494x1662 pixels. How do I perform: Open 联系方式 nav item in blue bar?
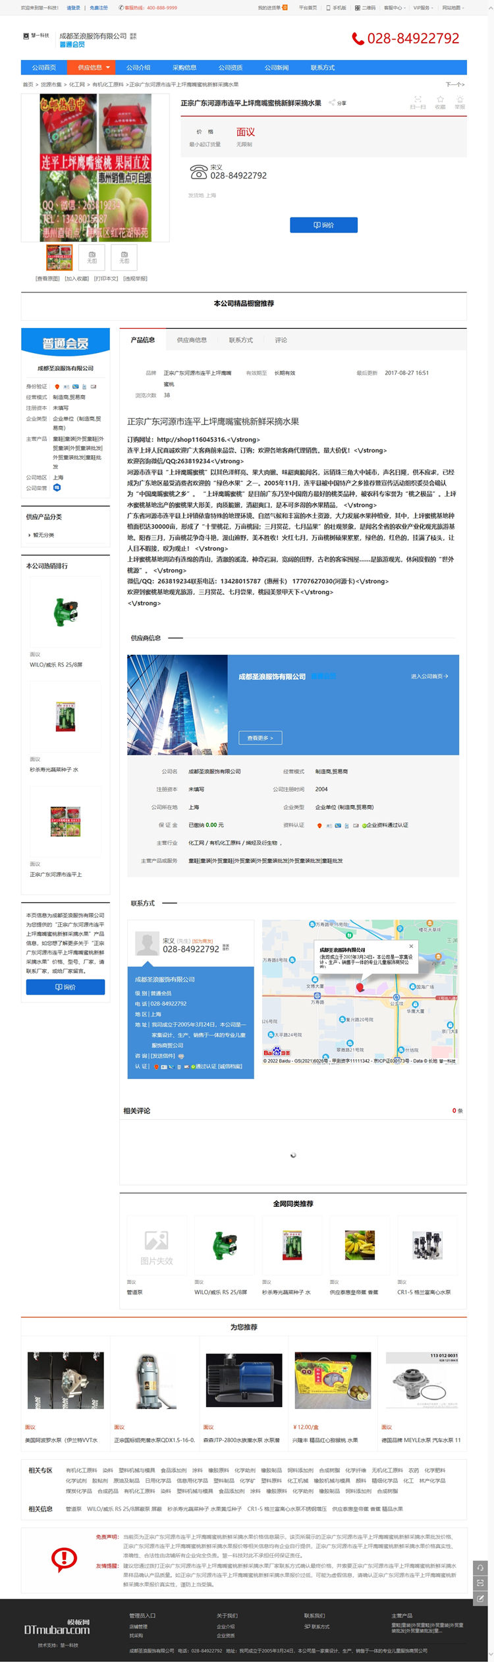click(x=323, y=67)
